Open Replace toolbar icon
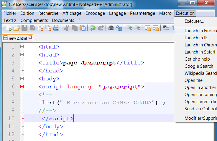This screenshot has width=217, height=141. coord(119,28)
